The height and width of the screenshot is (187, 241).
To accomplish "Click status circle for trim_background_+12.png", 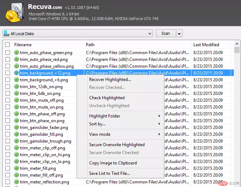I will pyautogui.click(x=16, y=73).
